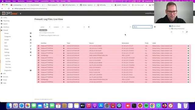Click the Aliases icon in the Firewall menu
The height and width of the screenshot is (110, 195).
coord(30,33)
